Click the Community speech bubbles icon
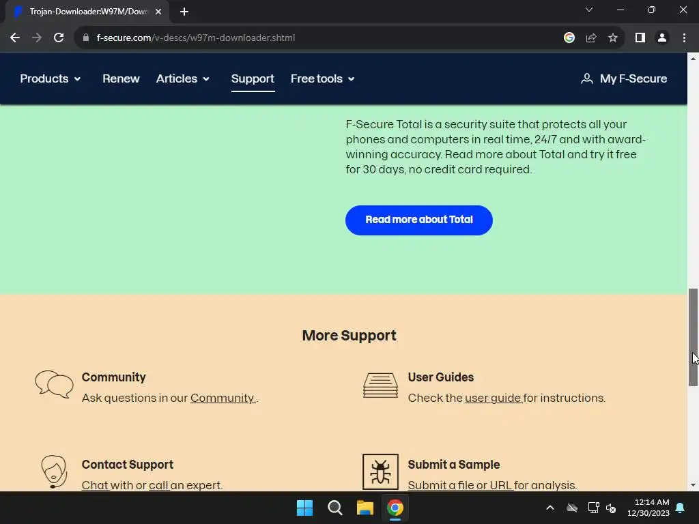This screenshot has height=524, width=699. [x=55, y=384]
